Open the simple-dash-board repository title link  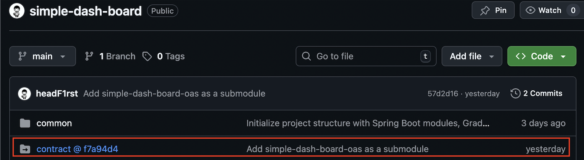[x=86, y=11]
